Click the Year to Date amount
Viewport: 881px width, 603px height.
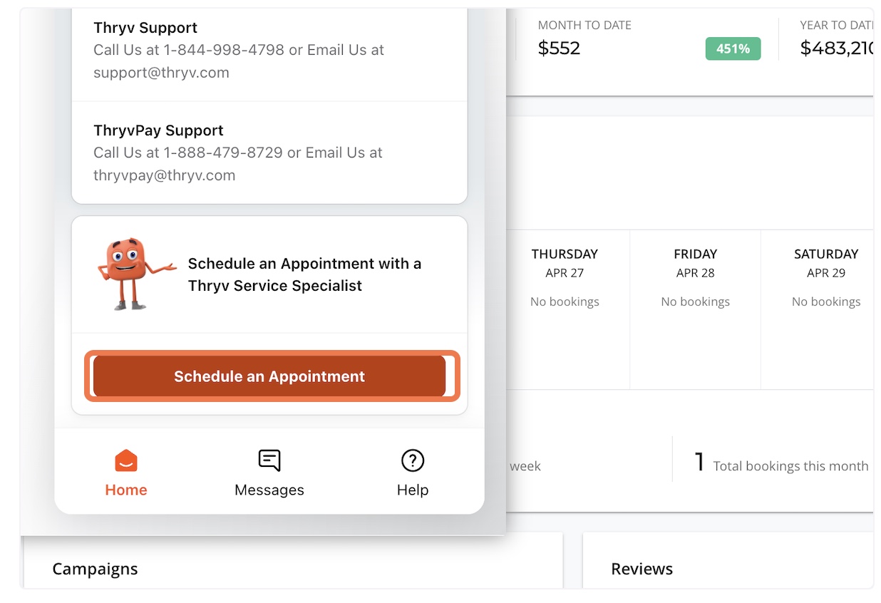point(837,48)
